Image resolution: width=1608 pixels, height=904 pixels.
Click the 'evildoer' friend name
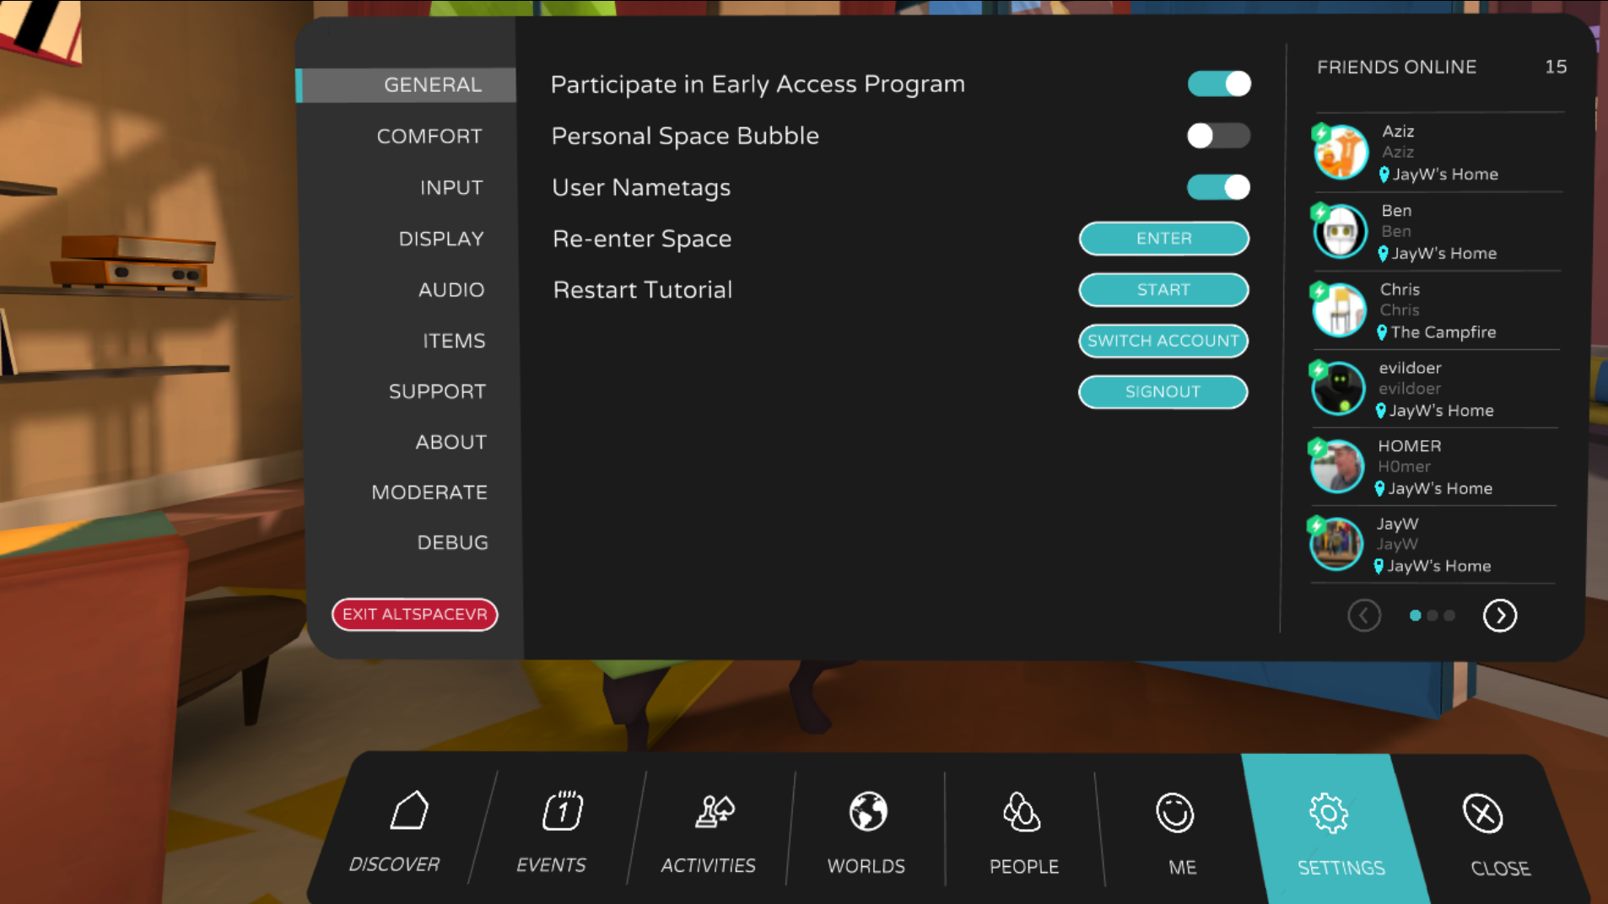pyautogui.click(x=1410, y=369)
